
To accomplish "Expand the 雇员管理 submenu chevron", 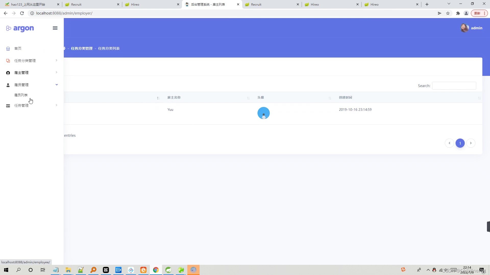I will [57, 85].
